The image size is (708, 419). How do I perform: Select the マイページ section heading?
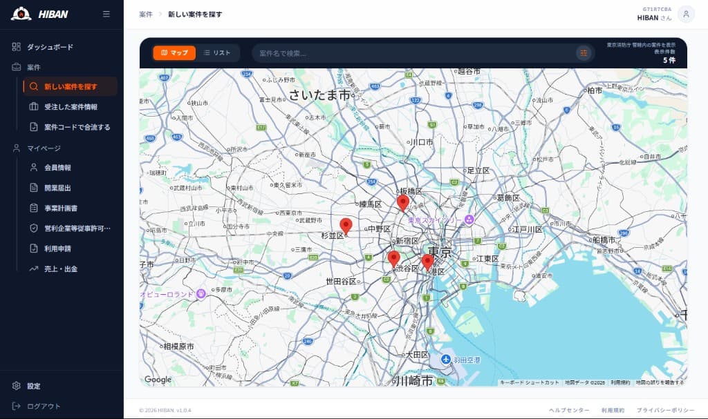click(x=44, y=148)
